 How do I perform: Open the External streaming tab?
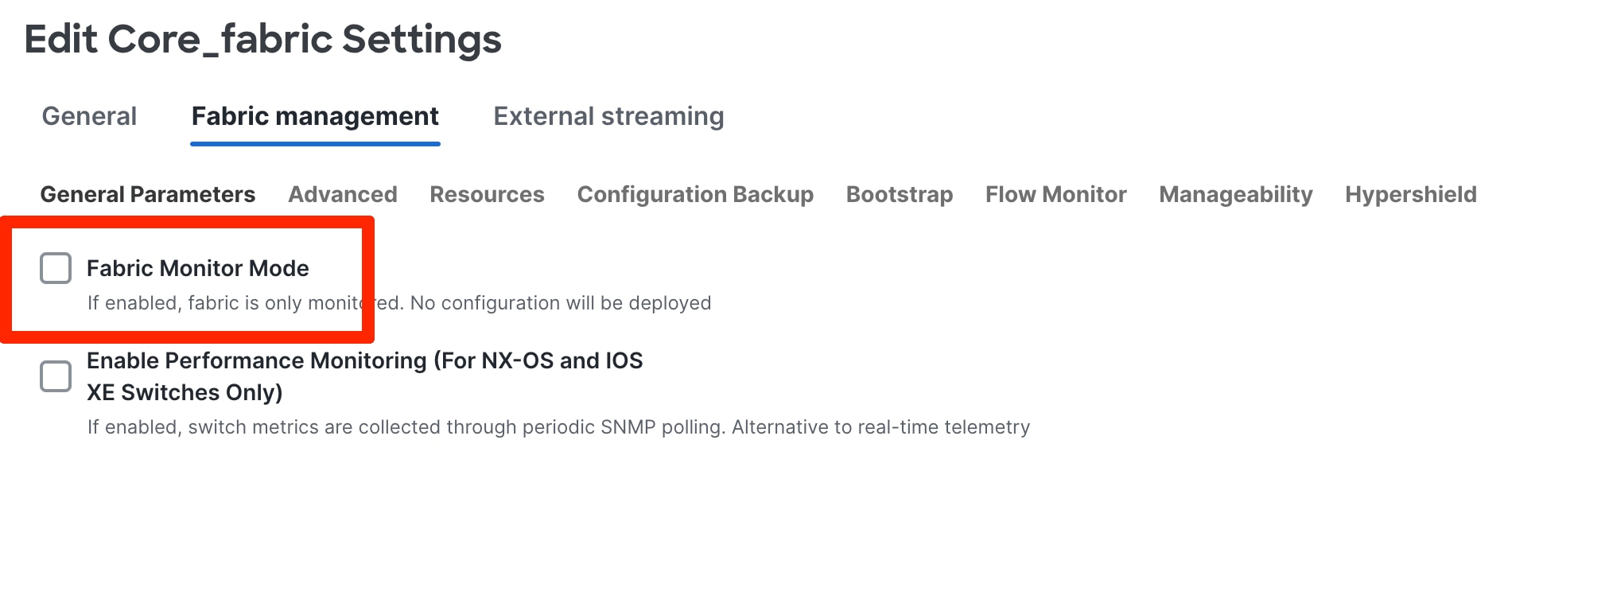click(x=608, y=116)
